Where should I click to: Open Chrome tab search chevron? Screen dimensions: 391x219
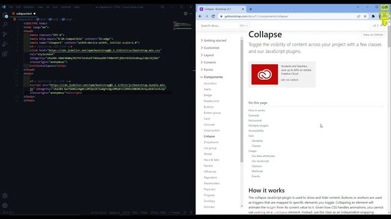pyautogui.click(x=358, y=7)
